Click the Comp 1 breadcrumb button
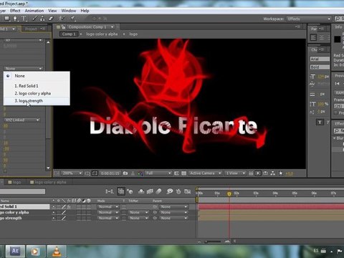This screenshot has width=344, height=258. [69, 34]
